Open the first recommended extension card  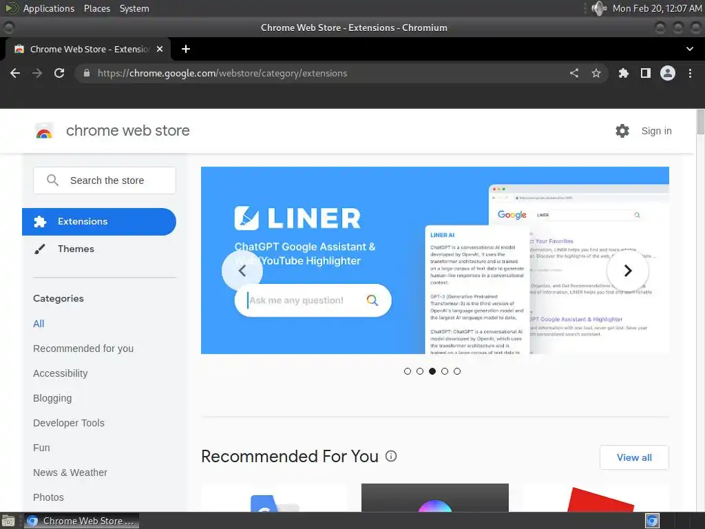(x=274, y=497)
